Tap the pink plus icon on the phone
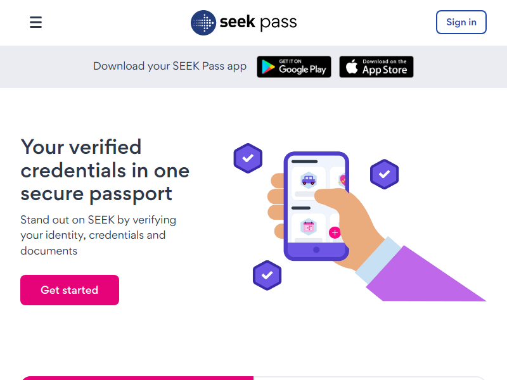Viewport: 507px width, 380px height. pos(335,232)
